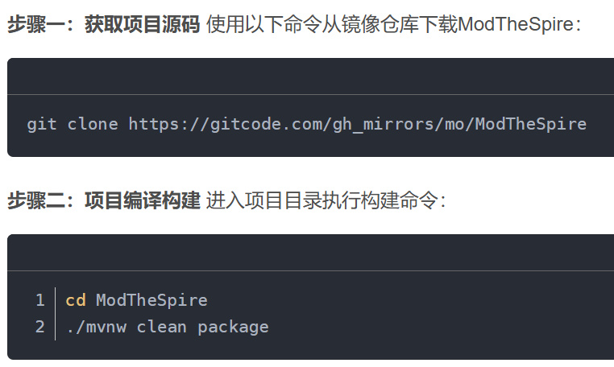Click the gitcode.com repository URL in the clone command
The height and width of the screenshot is (367, 614).
[357, 124]
